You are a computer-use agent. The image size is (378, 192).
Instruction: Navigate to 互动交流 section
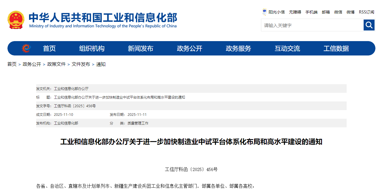[x=287, y=49]
